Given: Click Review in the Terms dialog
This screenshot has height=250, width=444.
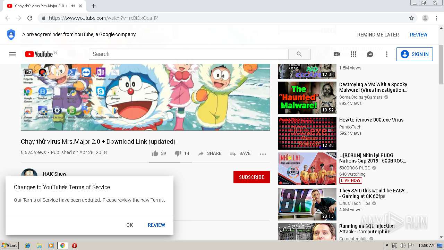Looking at the screenshot, I should 156,225.
